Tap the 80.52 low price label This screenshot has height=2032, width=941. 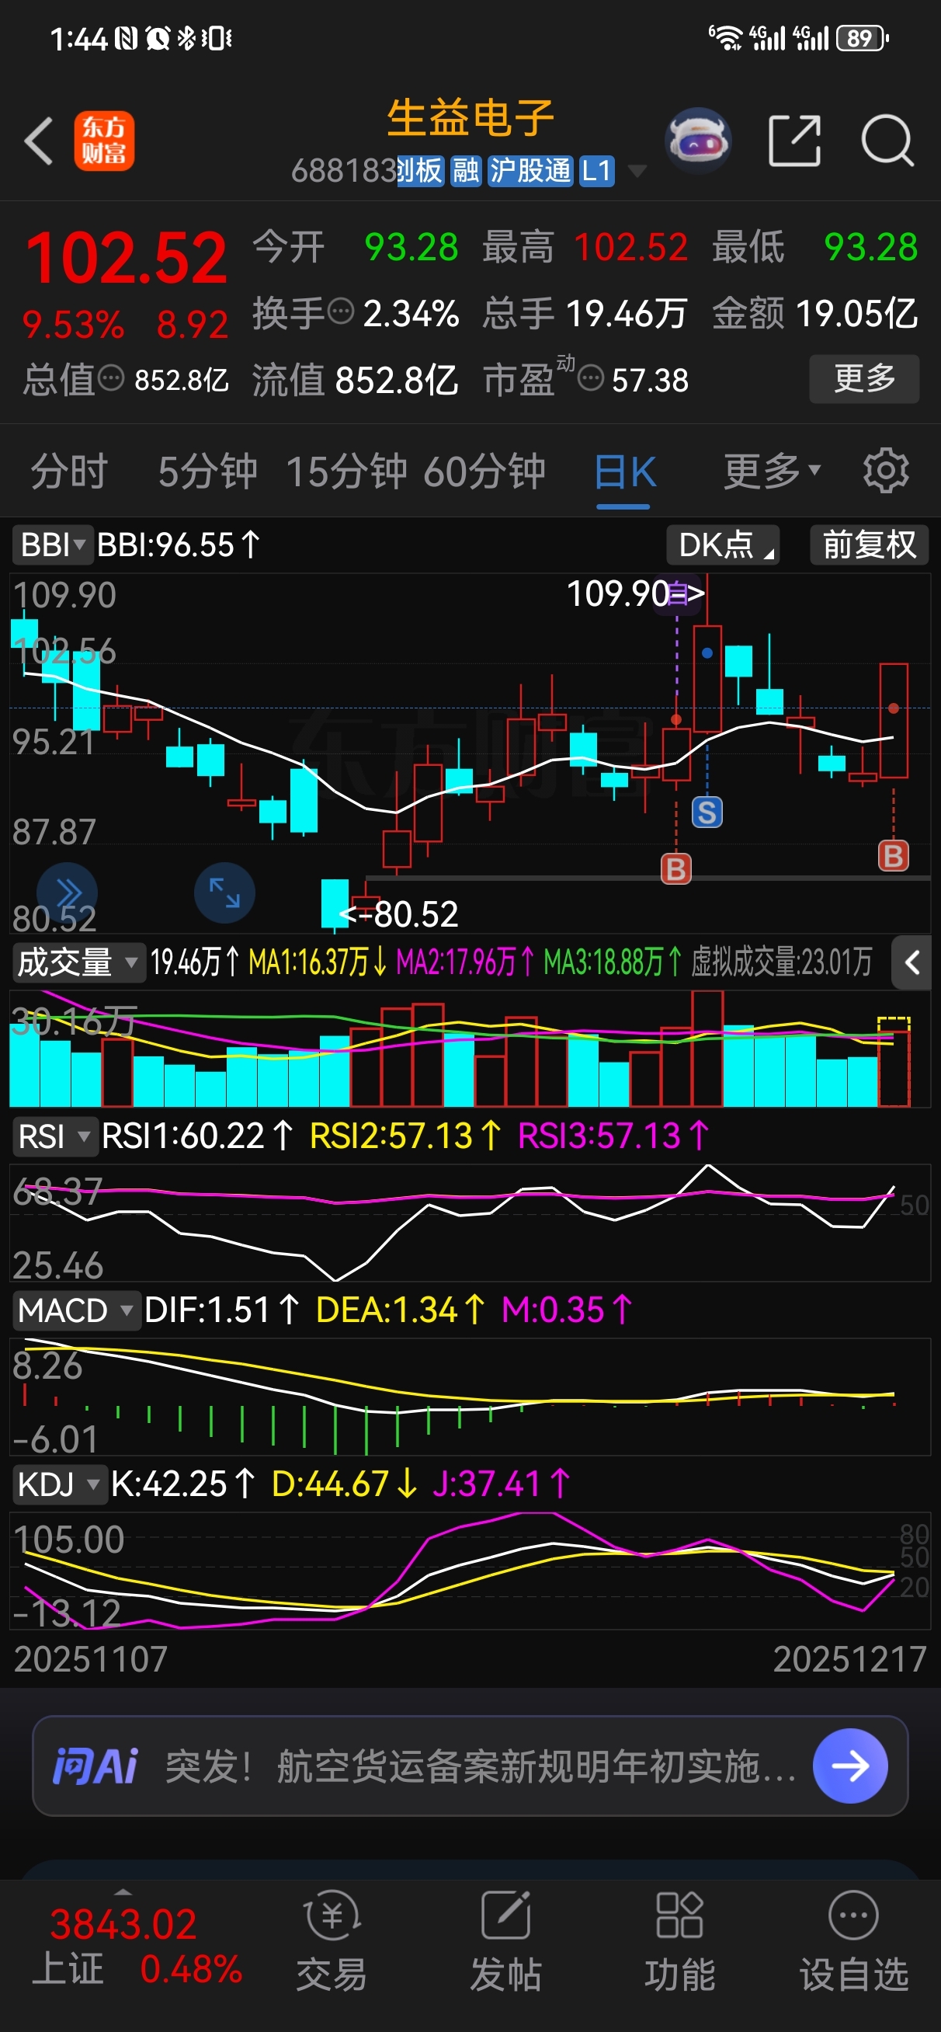tap(415, 914)
